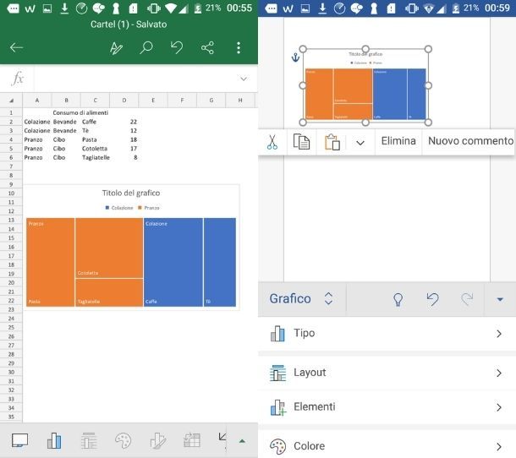This screenshot has width=516, height=458.
Task: Copy selection with the copy icon
Action: tap(301, 142)
